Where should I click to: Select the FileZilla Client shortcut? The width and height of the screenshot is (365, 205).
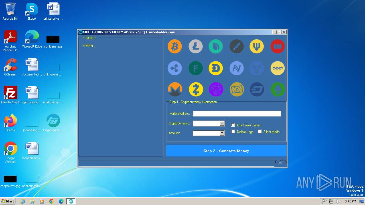(x=10, y=95)
